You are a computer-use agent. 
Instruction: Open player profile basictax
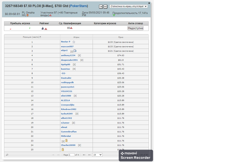point(65,69)
